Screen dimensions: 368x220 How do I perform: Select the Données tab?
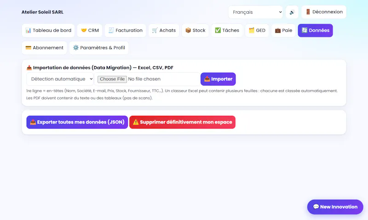[x=315, y=30]
